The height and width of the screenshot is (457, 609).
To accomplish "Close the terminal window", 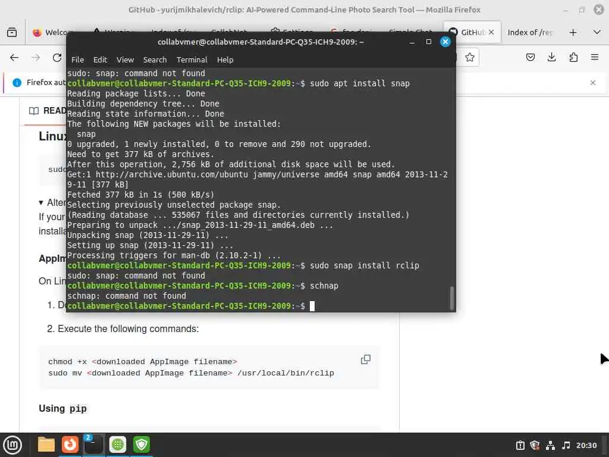I will (445, 42).
